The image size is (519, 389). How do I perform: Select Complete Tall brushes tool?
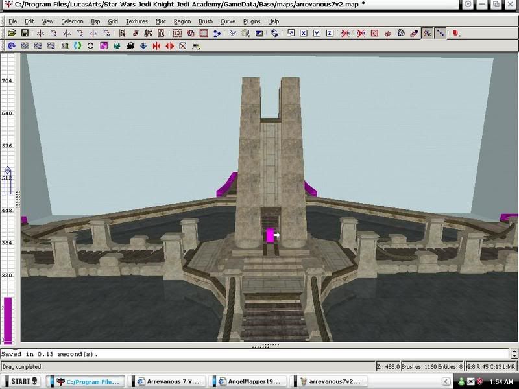coord(122,33)
